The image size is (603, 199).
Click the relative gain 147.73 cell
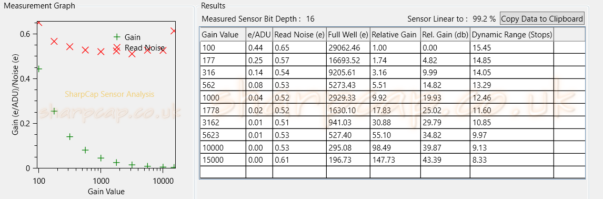pyautogui.click(x=395, y=160)
